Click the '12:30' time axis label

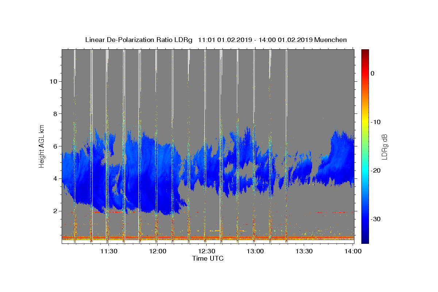tap(207, 251)
